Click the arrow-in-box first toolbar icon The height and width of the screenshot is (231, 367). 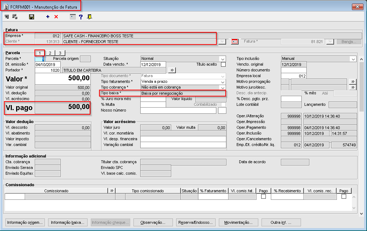(6, 16)
